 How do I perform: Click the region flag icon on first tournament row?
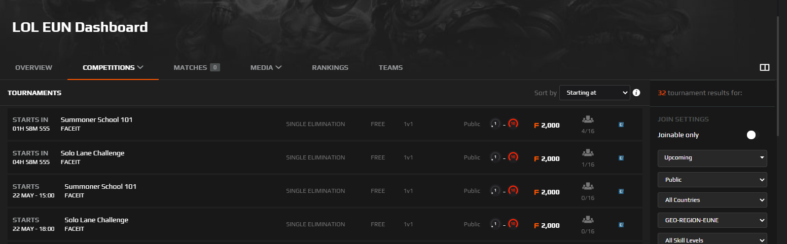(621, 125)
